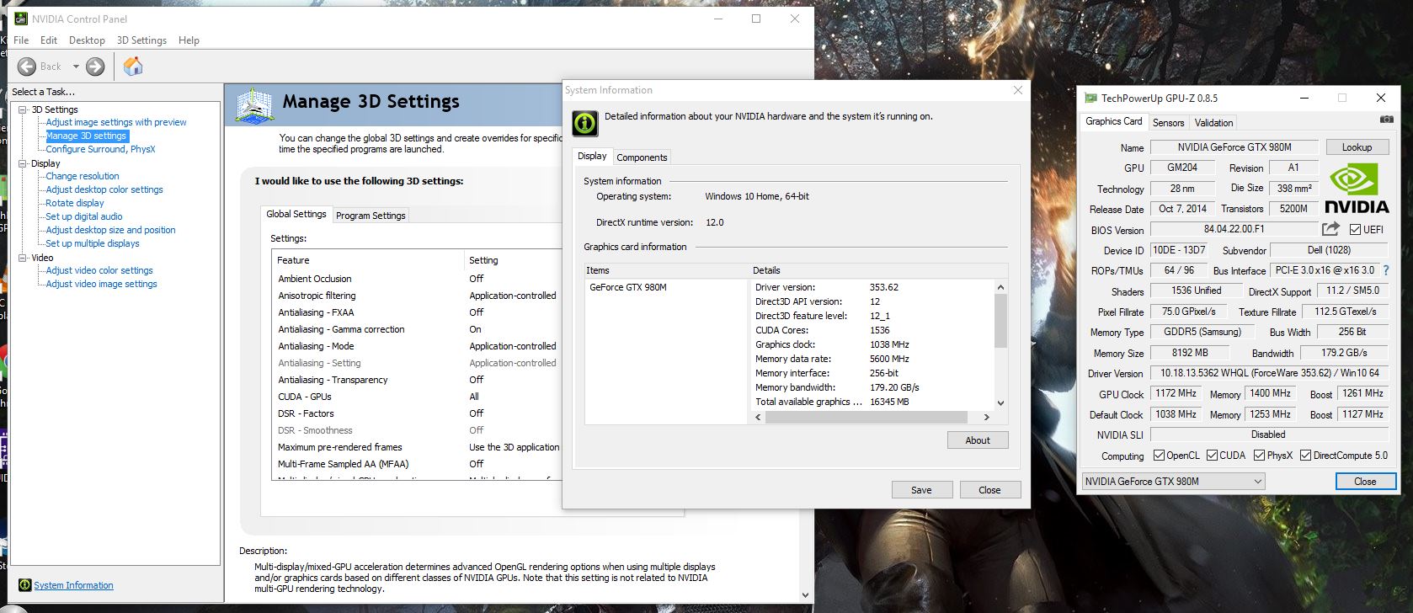Click the BIOS export share icon in GPU-Z
This screenshot has height=613, width=1413.
pyautogui.click(x=1330, y=229)
